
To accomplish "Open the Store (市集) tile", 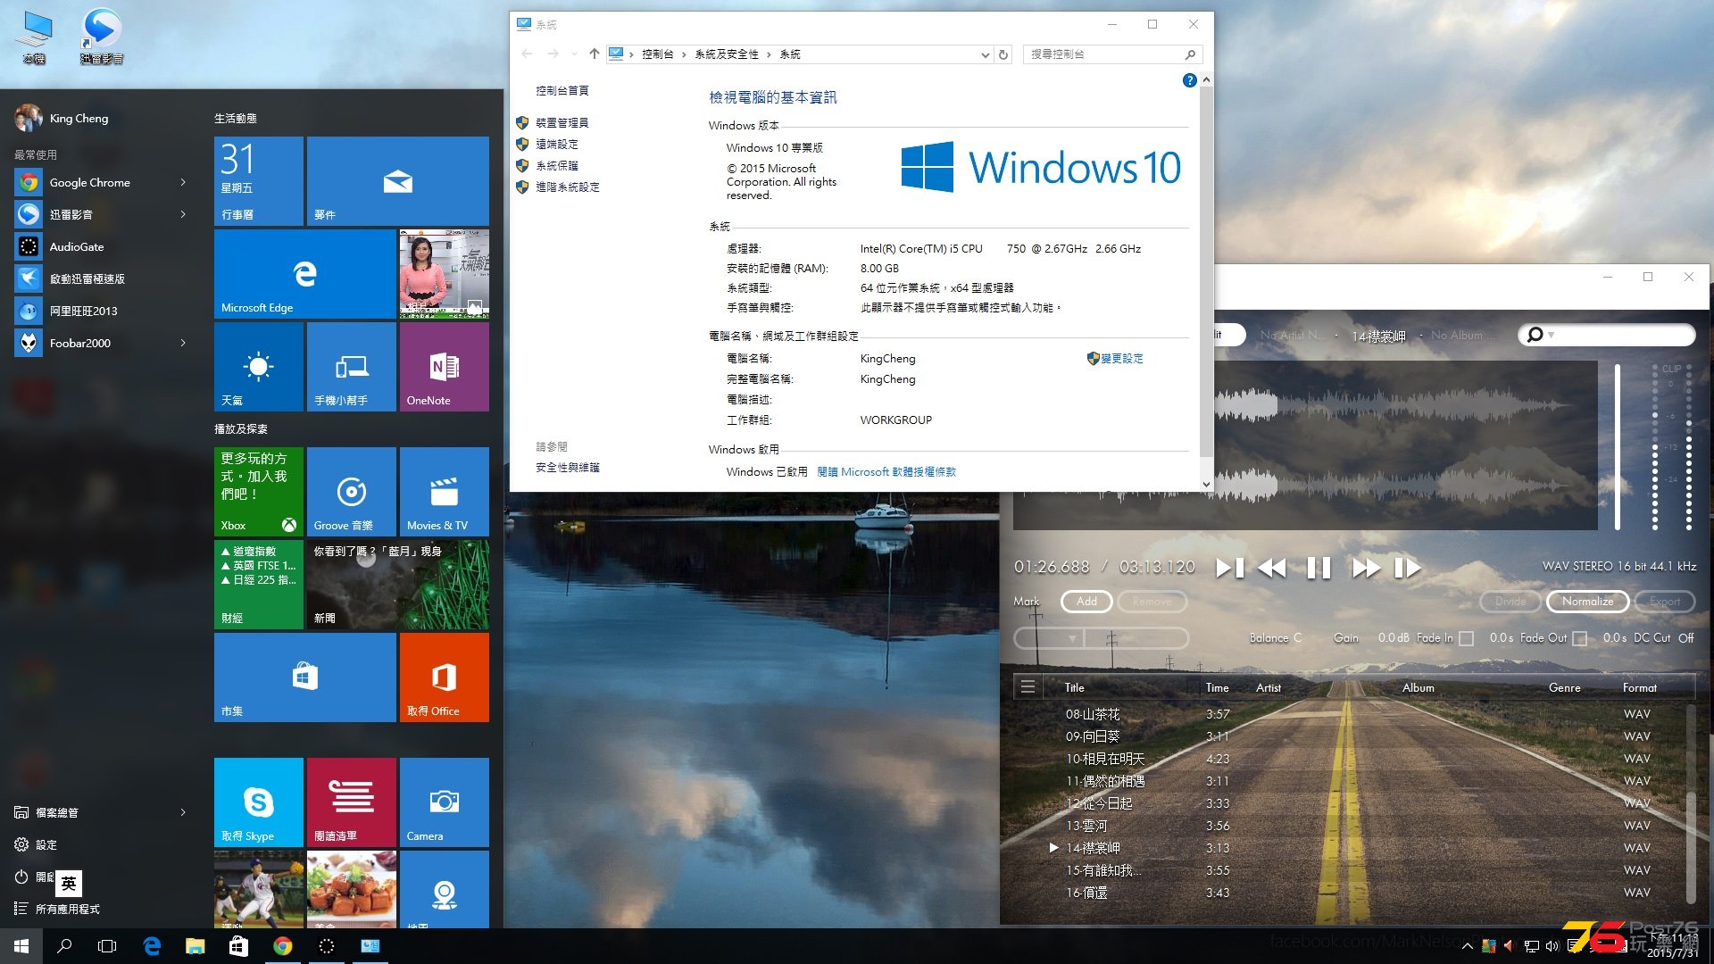I will point(304,677).
